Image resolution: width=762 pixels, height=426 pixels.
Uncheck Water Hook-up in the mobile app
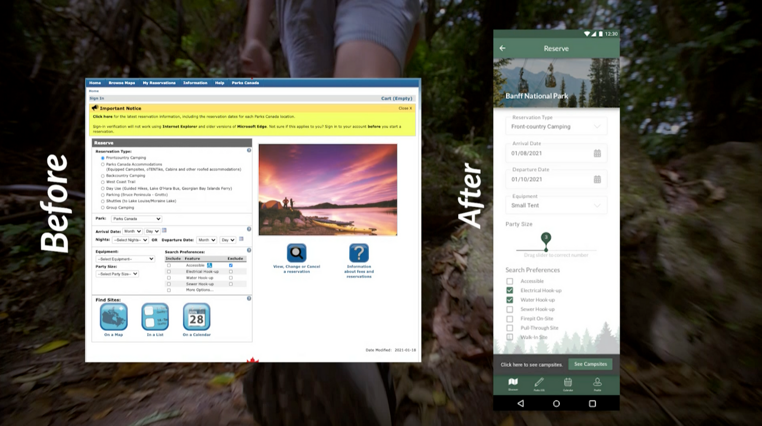[x=510, y=300]
